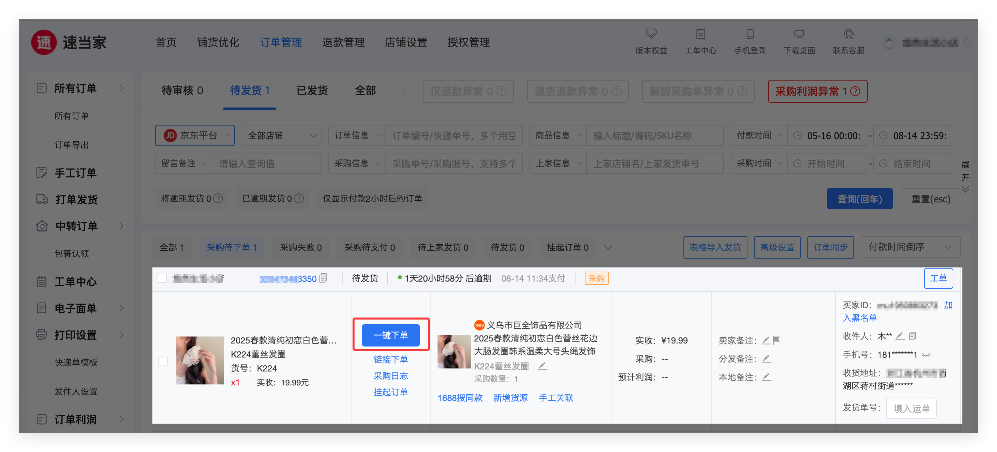Viewport: 997px width, 452px height.
Task: Click the 1688搜同款 link
Action: tap(460, 398)
